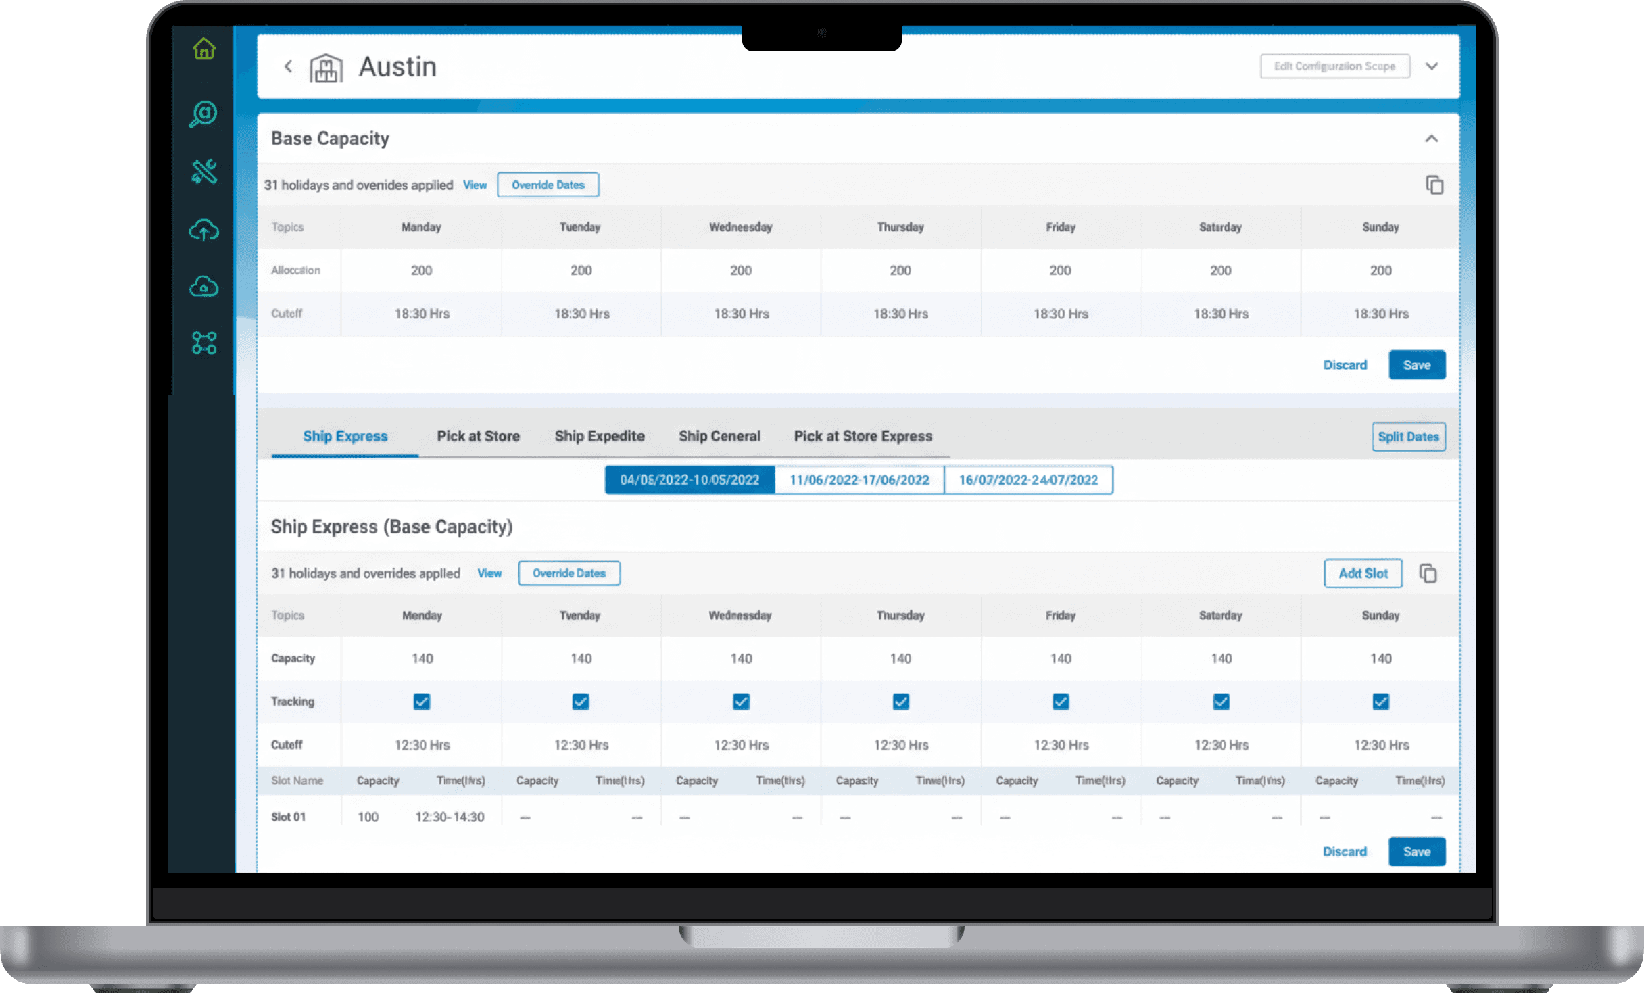Select the tools wrench sidebar icon
The image size is (1644, 993).
click(x=203, y=172)
